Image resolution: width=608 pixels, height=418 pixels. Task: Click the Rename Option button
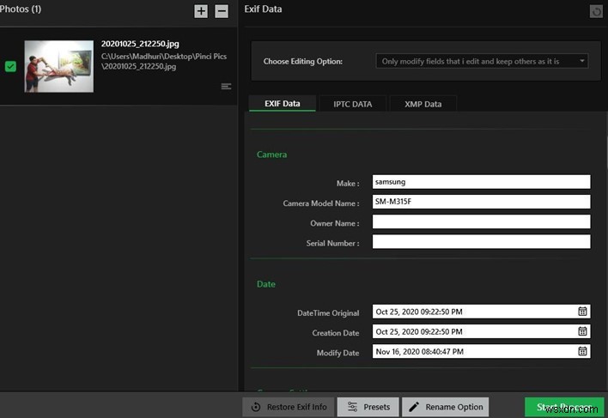click(x=445, y=407)
